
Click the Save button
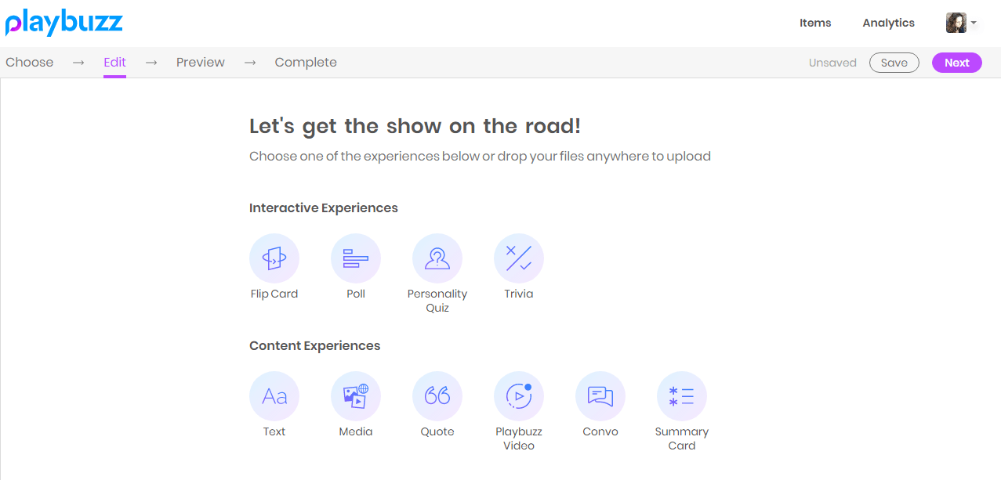point(894,63)
